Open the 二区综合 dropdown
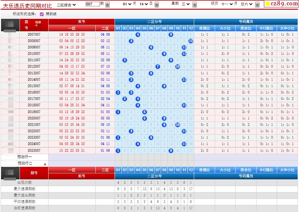Screen dimensions: 299x212 pyautogui.click(x=66, y=5)
